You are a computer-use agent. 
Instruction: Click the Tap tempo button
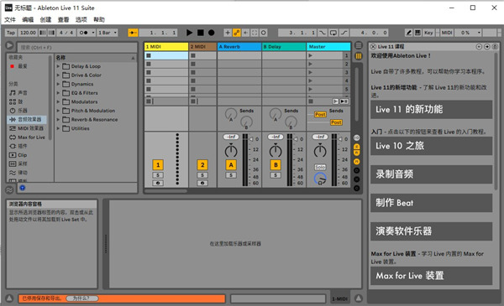11,33
